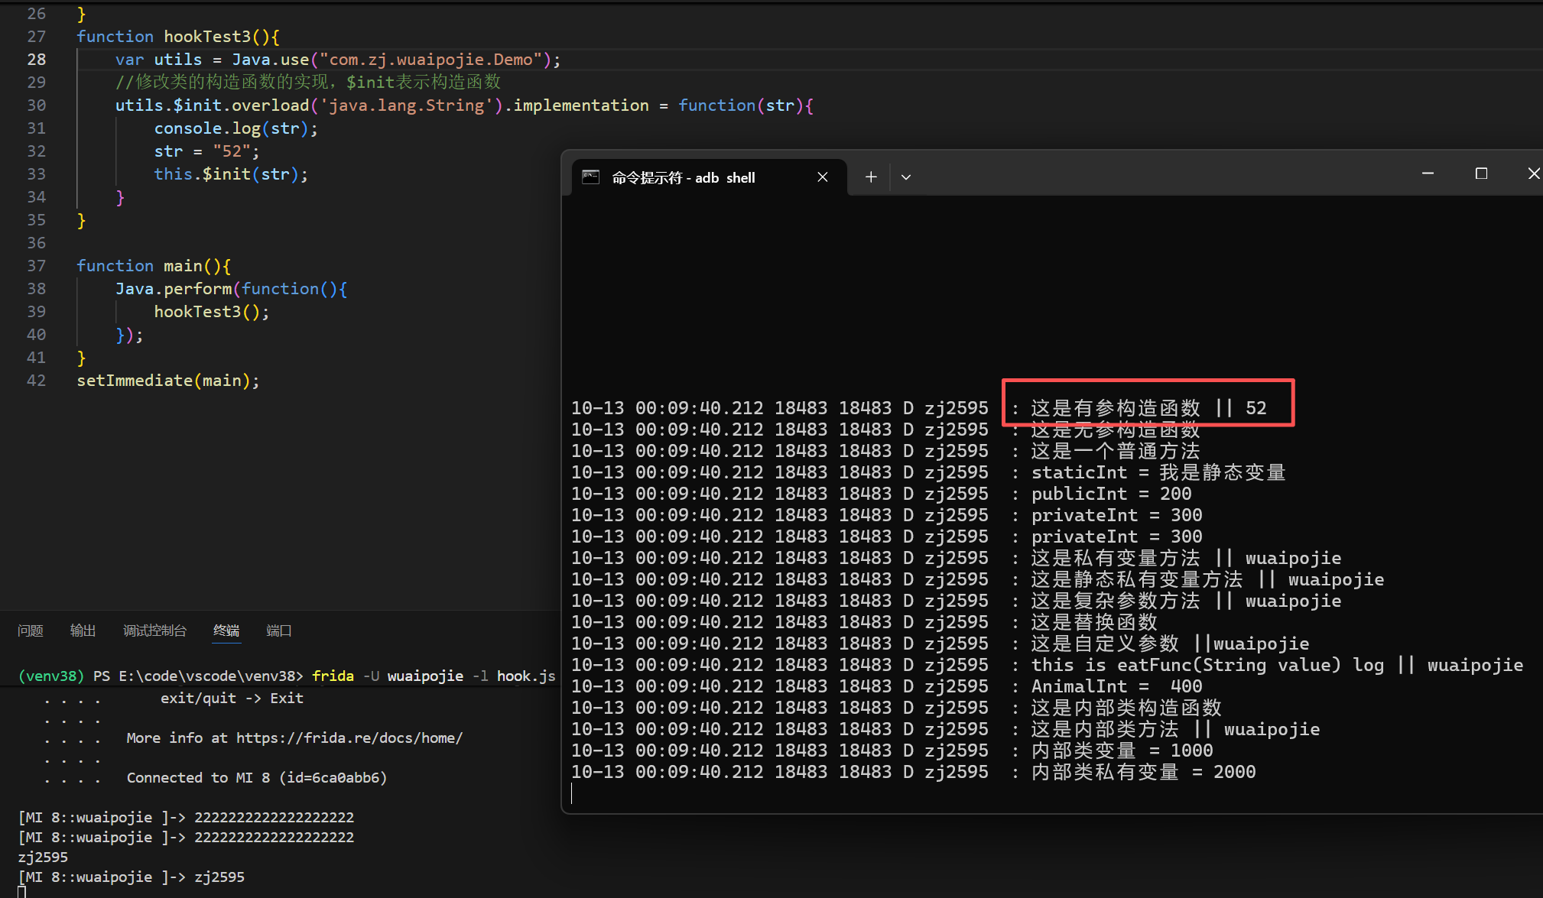This screenshot has height=898, width=1543.
Task: Maximize the terminal window
Action: 1481,174
